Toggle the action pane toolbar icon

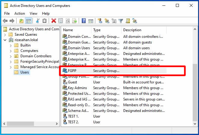coord(91,21)
